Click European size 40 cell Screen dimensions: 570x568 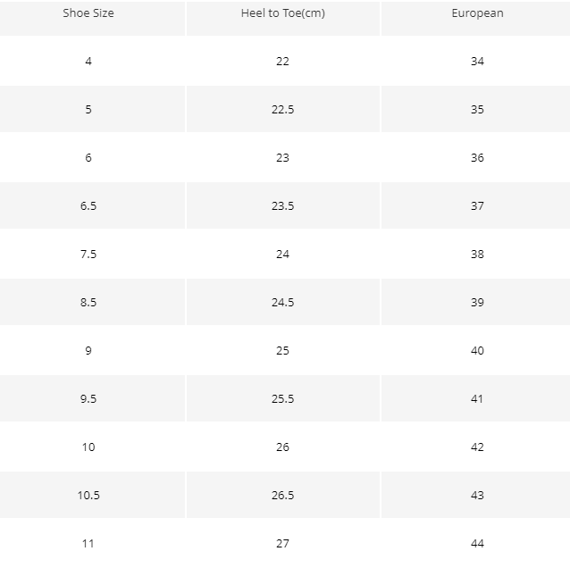coord(477,351)
